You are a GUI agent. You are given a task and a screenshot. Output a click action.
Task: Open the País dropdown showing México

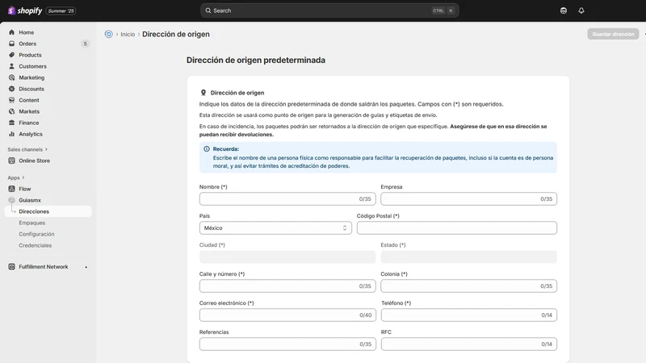(x=275, y=228)
